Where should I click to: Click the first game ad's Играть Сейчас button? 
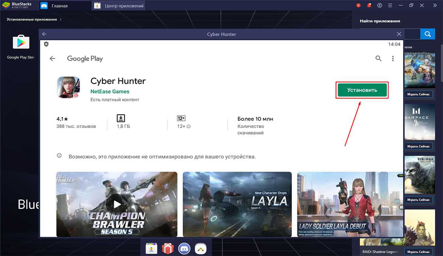point(419,94)
